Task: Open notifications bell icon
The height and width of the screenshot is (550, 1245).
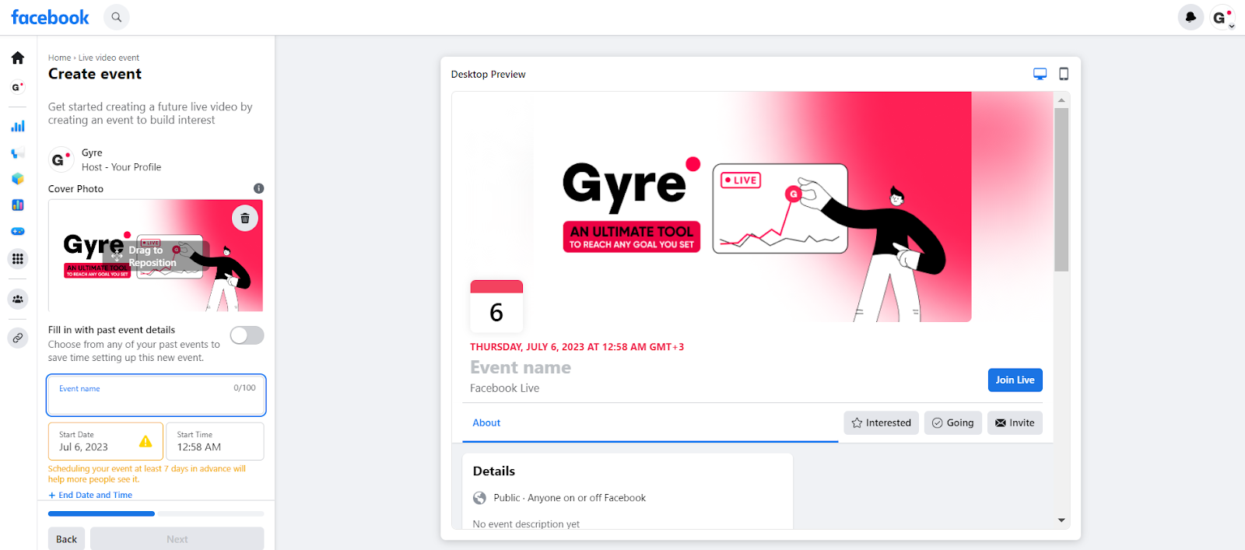Action: tap(1191, 17)
